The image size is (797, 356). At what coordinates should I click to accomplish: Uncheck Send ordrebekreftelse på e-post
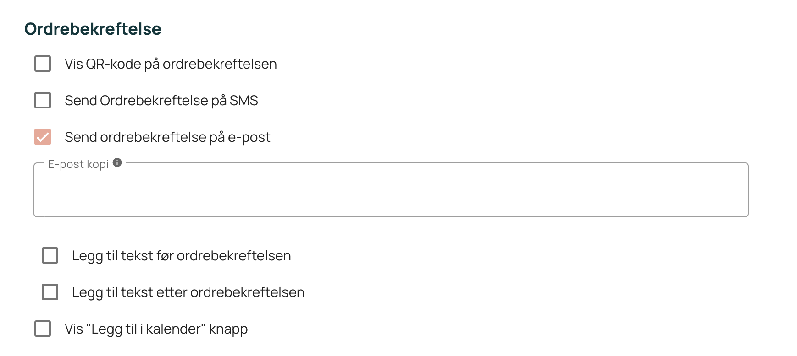43,137
